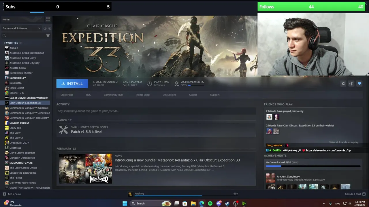Screen dimensions: 369x207
Task: Select Arma 3 in favorites list
Action: coord(14,48)
